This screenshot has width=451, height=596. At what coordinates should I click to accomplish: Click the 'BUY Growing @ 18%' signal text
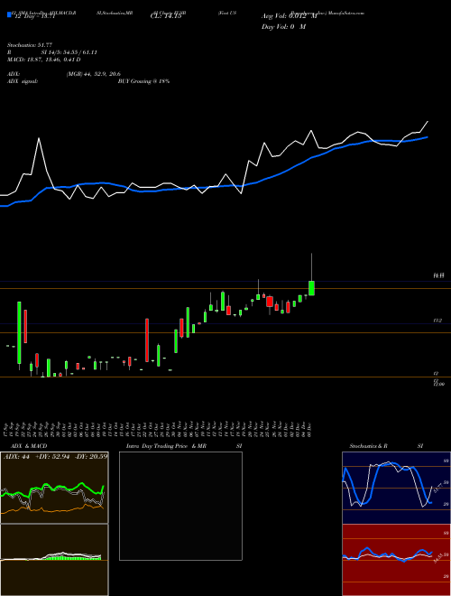[143, 81]
